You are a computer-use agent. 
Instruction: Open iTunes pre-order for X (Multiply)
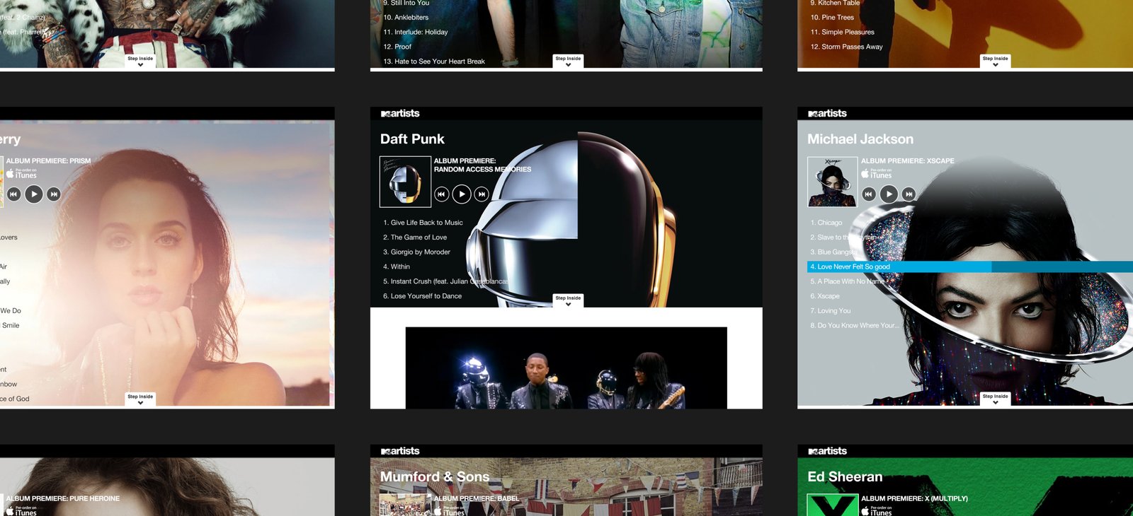click(877, 510)
